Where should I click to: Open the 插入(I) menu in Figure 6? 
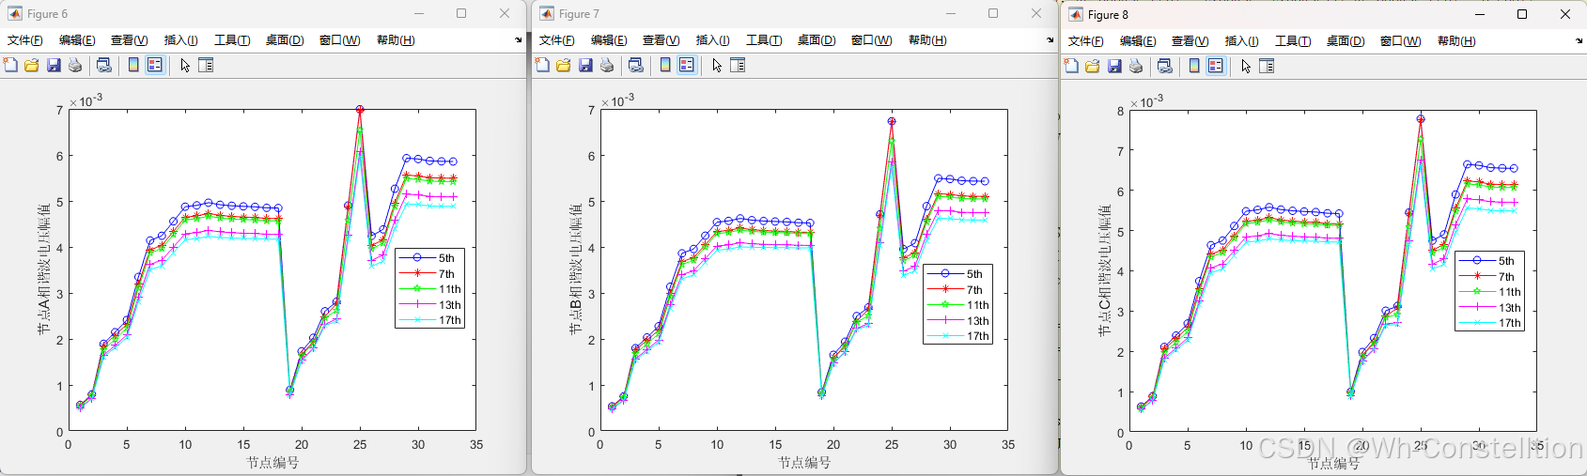point(181,40)
